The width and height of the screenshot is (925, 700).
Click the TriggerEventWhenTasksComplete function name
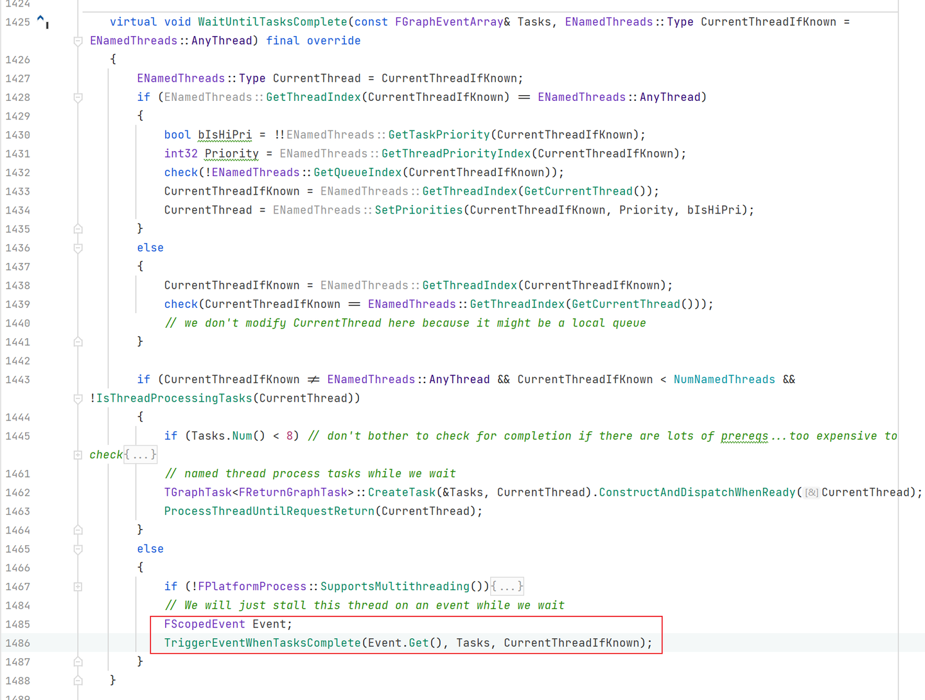261,642
